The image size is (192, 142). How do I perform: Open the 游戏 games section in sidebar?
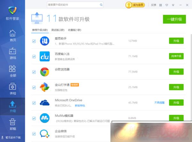[12, 53]
